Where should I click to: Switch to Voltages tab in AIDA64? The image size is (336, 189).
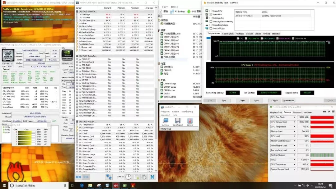[240, 34]
